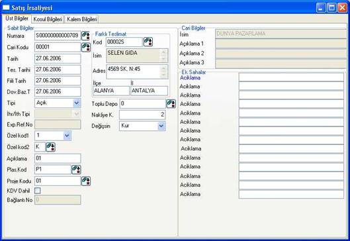This screenshot has height=241, width=350.
Task: Click the Farklı Teslimat group label
Action: pyautogui.click(x=110, y=34)
